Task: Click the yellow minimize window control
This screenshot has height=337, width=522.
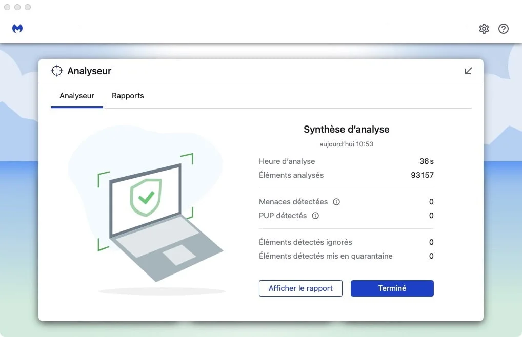Action: (x=16, y=7)
